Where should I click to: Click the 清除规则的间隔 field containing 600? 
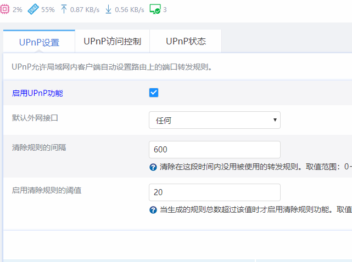coord(214,150)
